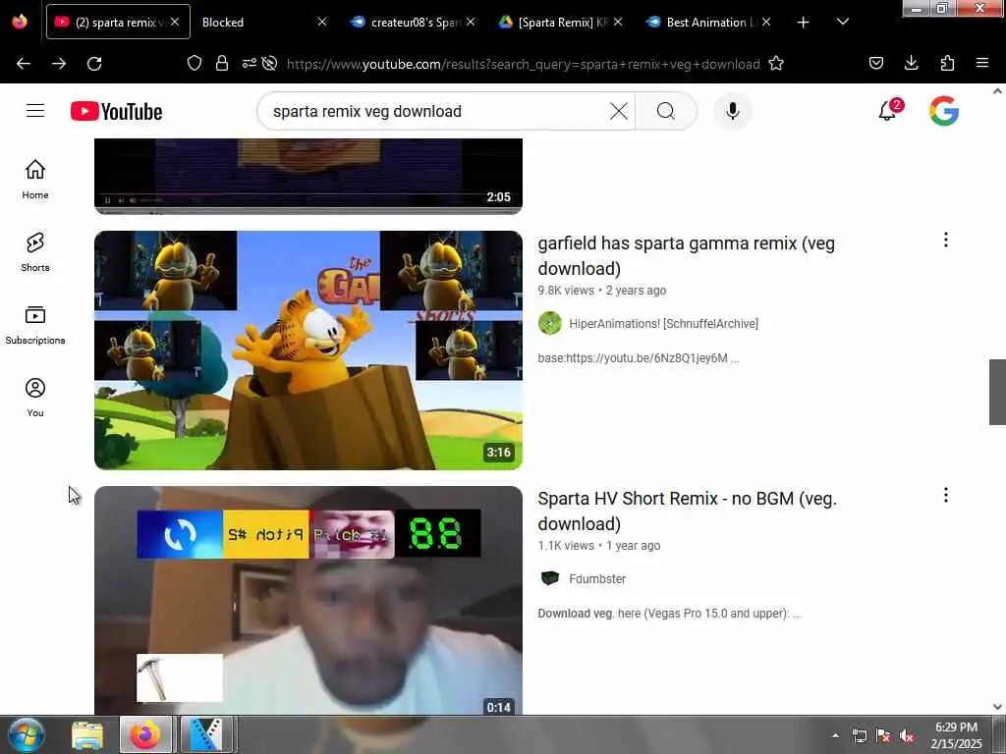The image size is (1006, 754).
Task: Click the Firefox logo button beside the tabs
Action: coord(20,22)
